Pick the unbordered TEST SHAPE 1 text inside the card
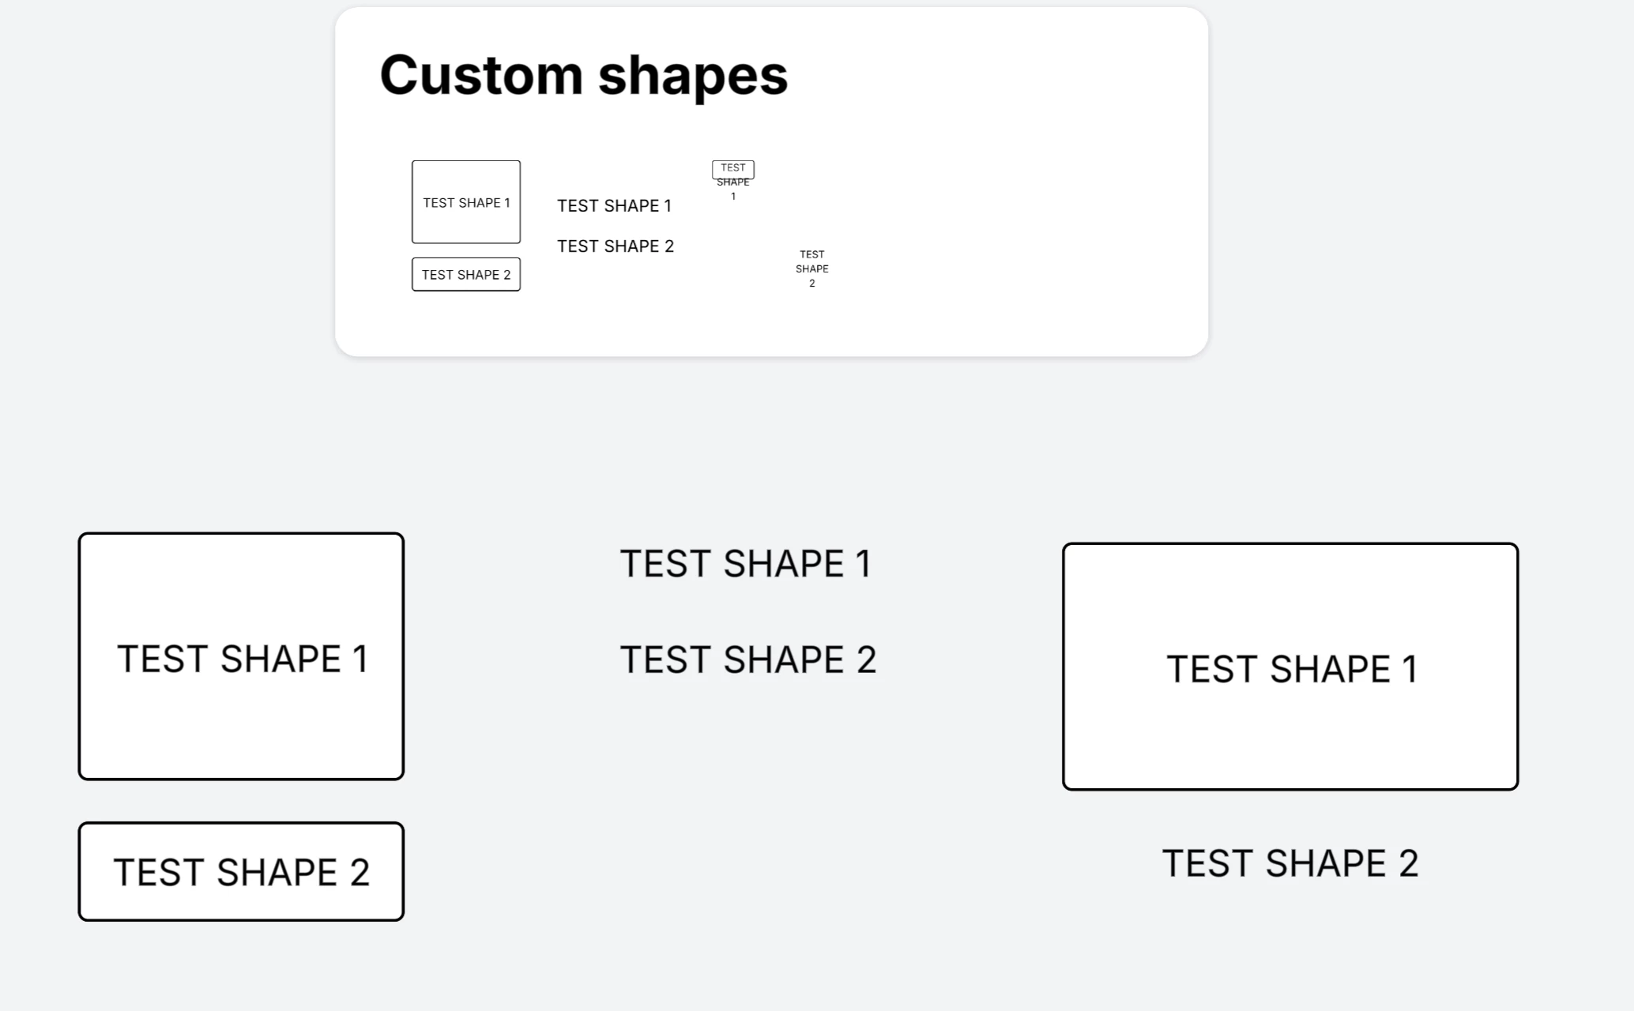1634x1011 pixels. coord(614,206)
